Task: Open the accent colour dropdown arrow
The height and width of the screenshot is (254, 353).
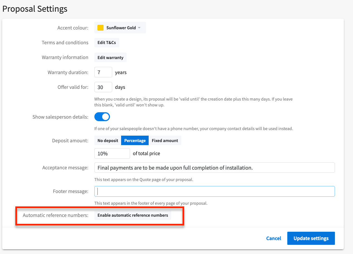Action: 139,28
